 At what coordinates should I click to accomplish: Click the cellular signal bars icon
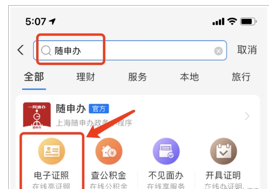pos(218,22)
